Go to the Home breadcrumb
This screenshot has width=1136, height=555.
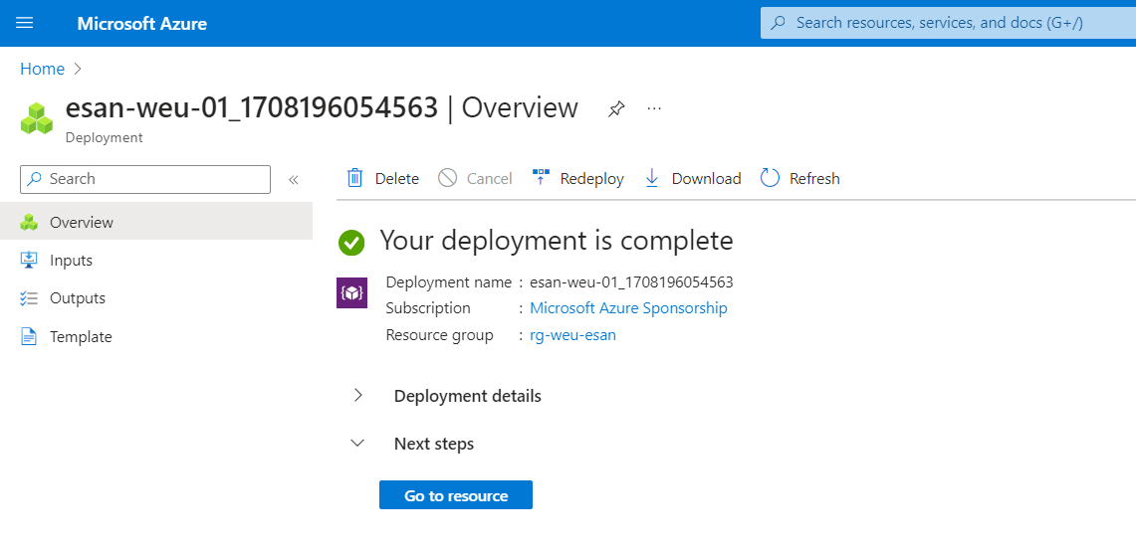pos(42,69)
